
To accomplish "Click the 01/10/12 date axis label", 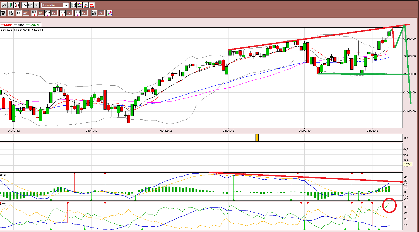I will click(x=14, y=130).
